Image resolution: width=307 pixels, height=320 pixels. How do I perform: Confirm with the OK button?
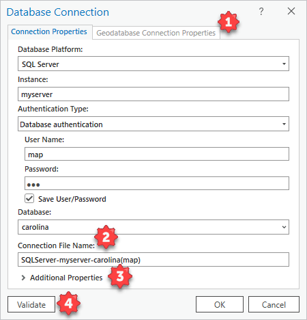pos(220,304)
